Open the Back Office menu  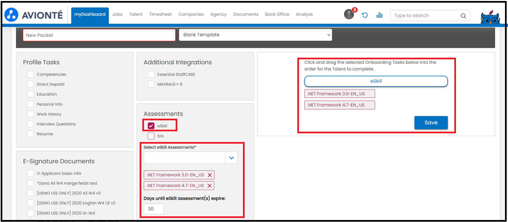277,14
